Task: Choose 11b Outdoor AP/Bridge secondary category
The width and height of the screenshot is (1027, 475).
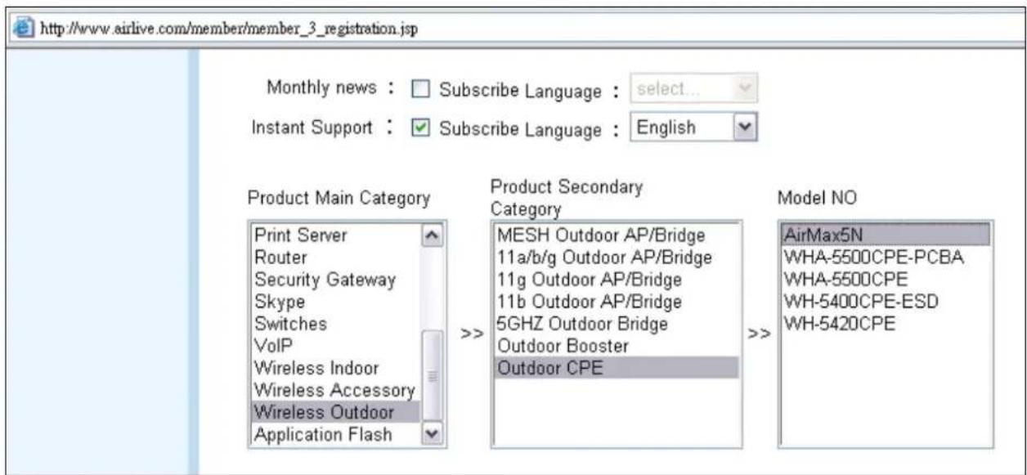Action: 617,302
